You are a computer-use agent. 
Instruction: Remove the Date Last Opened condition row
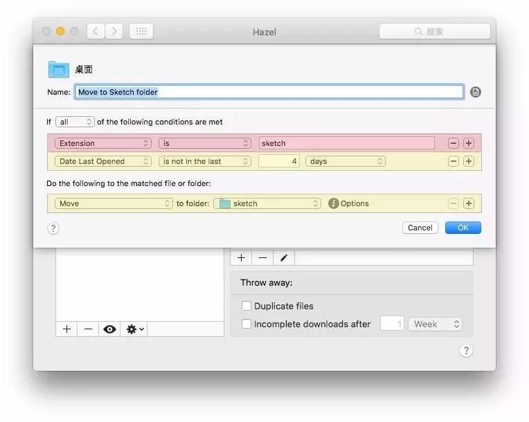[453, 161]
